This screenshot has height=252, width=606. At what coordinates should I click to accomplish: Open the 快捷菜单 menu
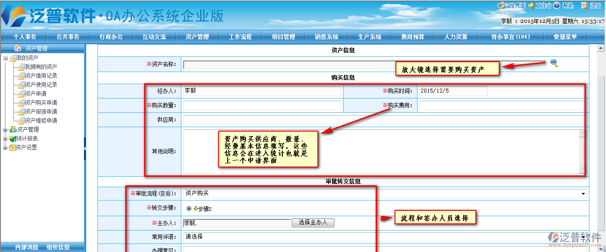click(565, 37)
